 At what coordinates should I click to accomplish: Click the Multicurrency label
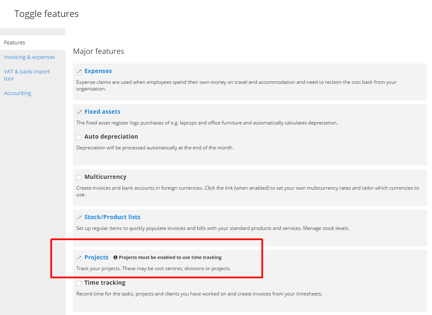(105, 177)
